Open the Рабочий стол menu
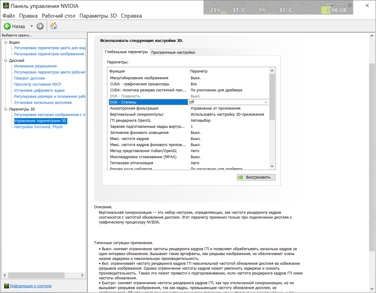376x293 pixels. pos(59,16)
